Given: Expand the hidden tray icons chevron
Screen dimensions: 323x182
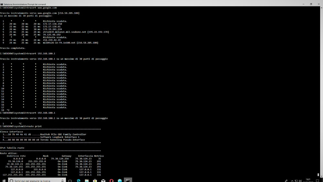Looking at the screenshot, I should (x=292, y=181).
